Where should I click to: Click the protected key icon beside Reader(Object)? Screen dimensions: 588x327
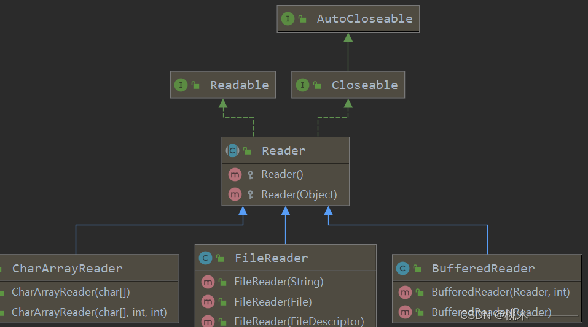pyautogui.click(x=250, y=194)
